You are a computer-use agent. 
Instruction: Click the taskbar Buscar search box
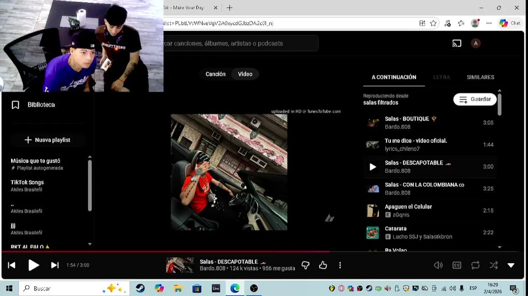(74, 288)
